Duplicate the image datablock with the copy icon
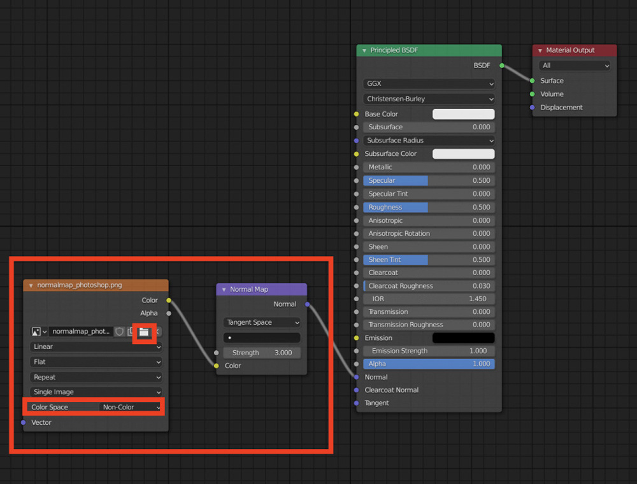The image size is (637, 484). pyautogui.click(x=132, y=331)
